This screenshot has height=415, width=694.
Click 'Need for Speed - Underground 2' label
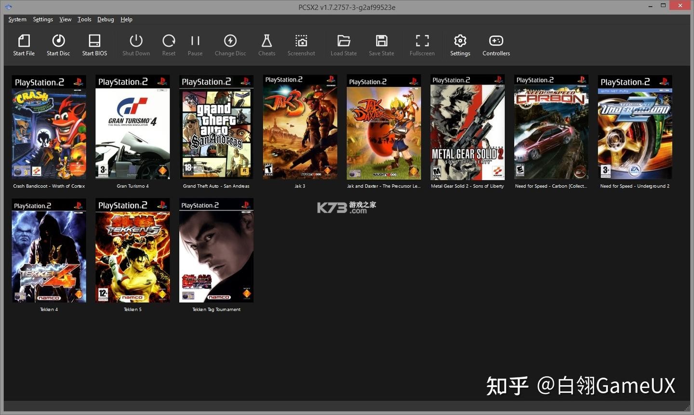tap(635, 186)
